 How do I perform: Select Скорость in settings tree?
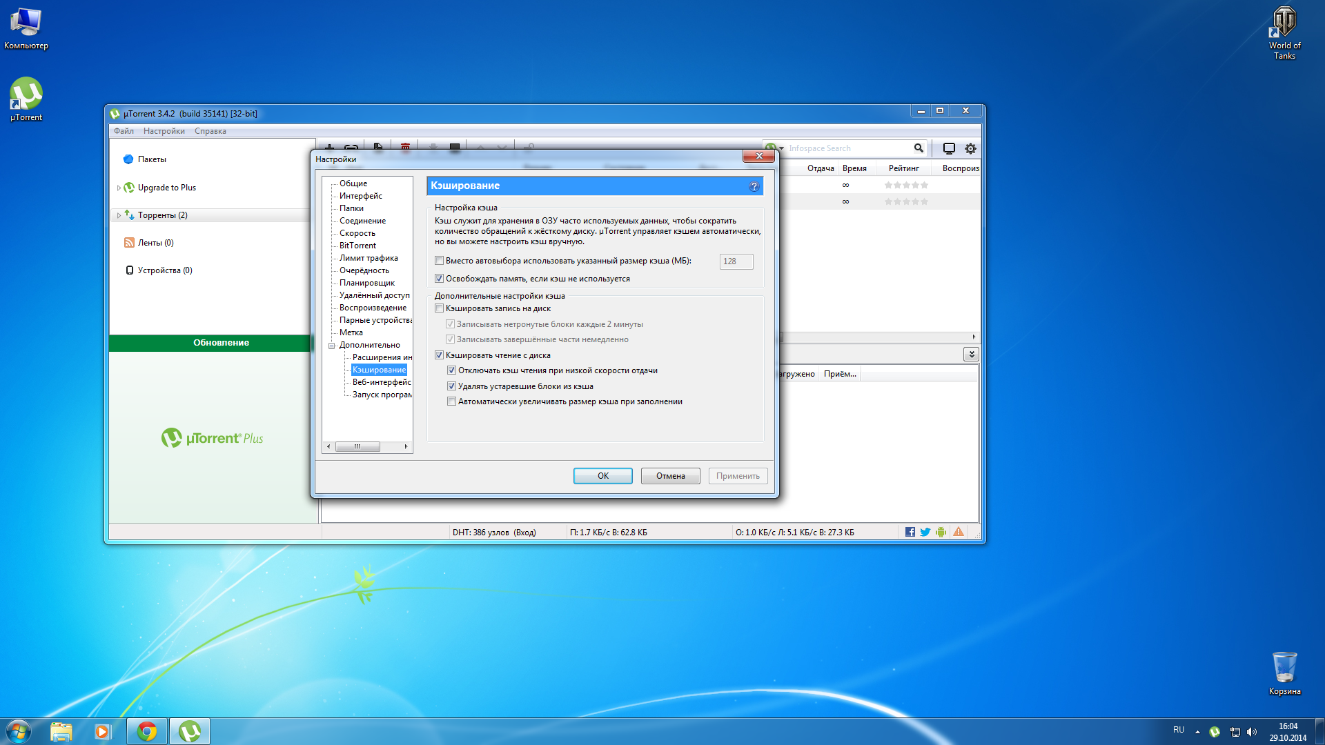(357, 233)
